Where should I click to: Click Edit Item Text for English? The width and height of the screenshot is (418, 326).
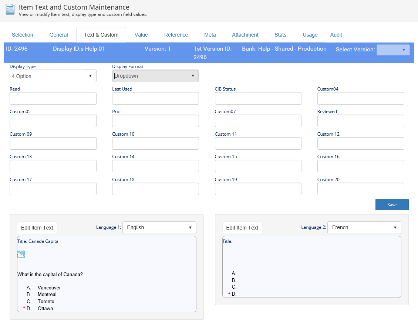(37, 228)
